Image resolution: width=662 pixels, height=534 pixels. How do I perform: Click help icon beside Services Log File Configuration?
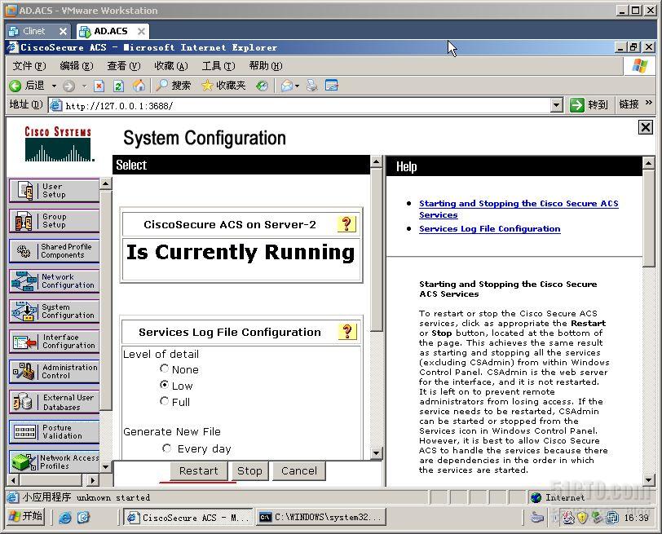click(347, 332)
